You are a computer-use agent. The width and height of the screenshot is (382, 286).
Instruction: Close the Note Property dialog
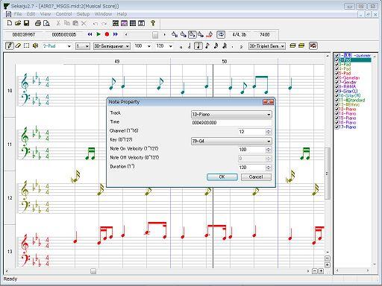(x=268, y=102)
